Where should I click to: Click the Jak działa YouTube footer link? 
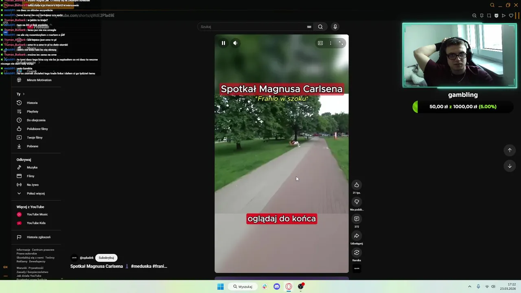point(29,276)
